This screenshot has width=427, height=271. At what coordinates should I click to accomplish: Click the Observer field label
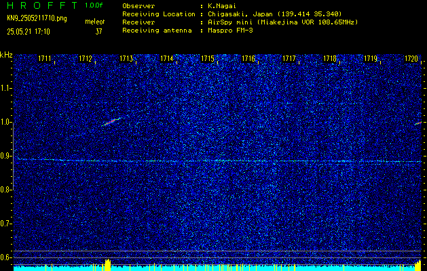pos(138,6)
